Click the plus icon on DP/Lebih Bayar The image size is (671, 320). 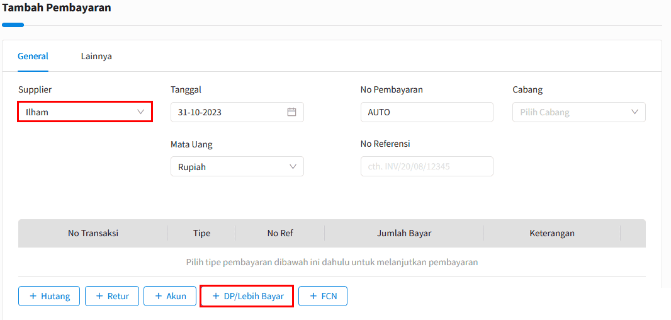[x=216, y=296]
